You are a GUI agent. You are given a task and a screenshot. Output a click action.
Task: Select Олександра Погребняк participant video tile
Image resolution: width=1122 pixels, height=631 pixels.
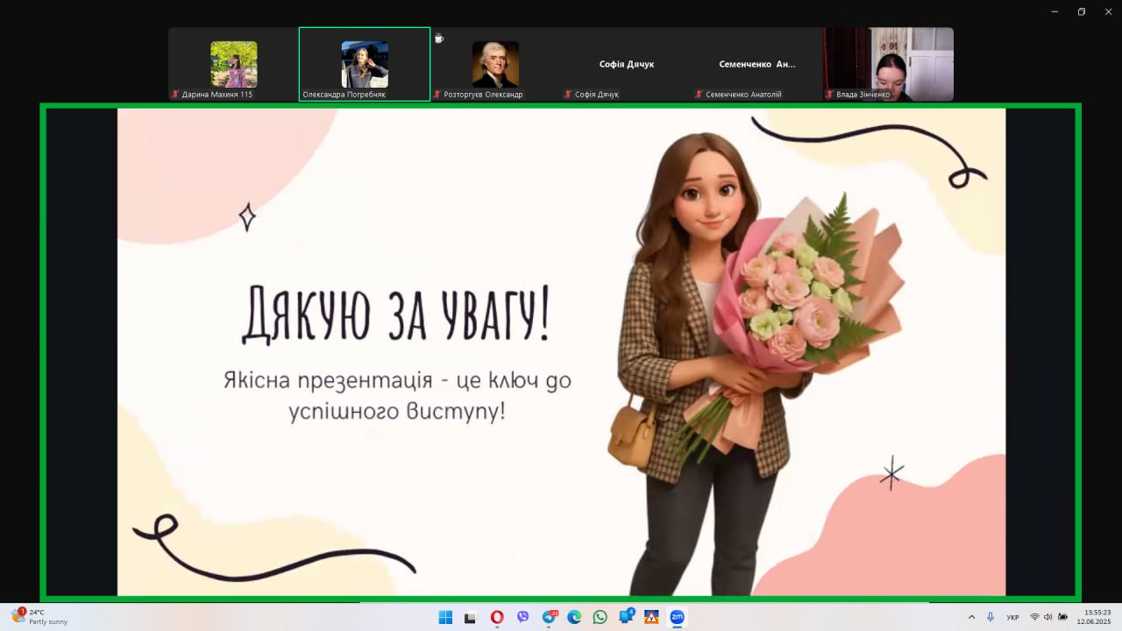coord(365,64)
